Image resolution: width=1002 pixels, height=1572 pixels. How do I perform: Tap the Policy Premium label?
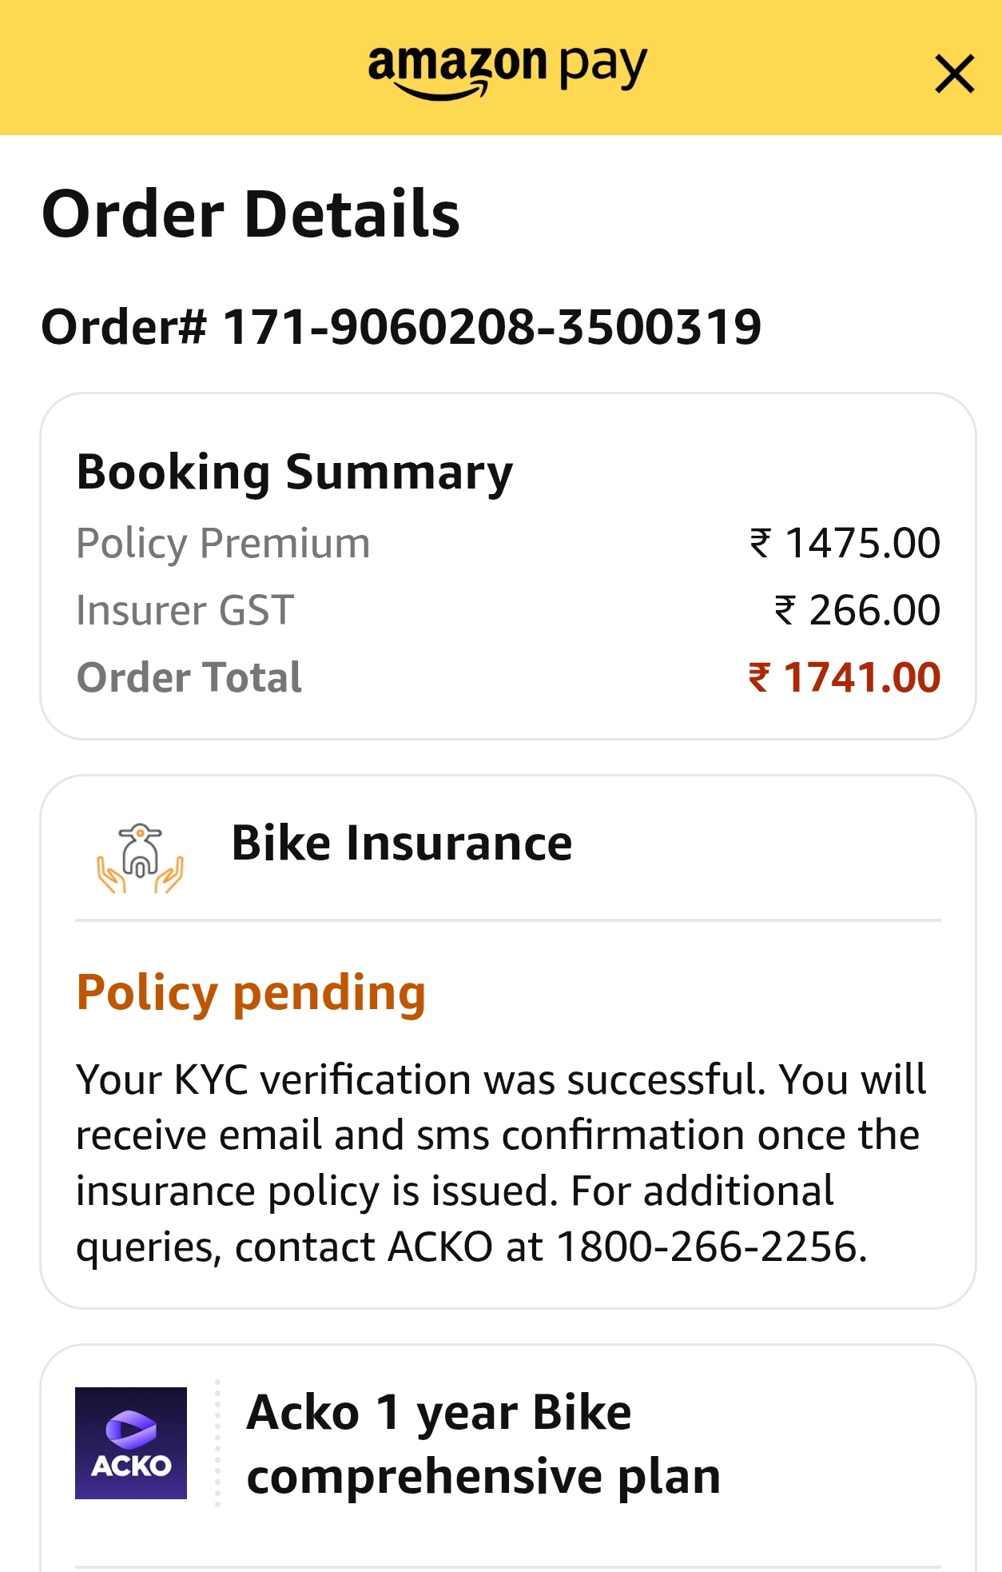223,544
